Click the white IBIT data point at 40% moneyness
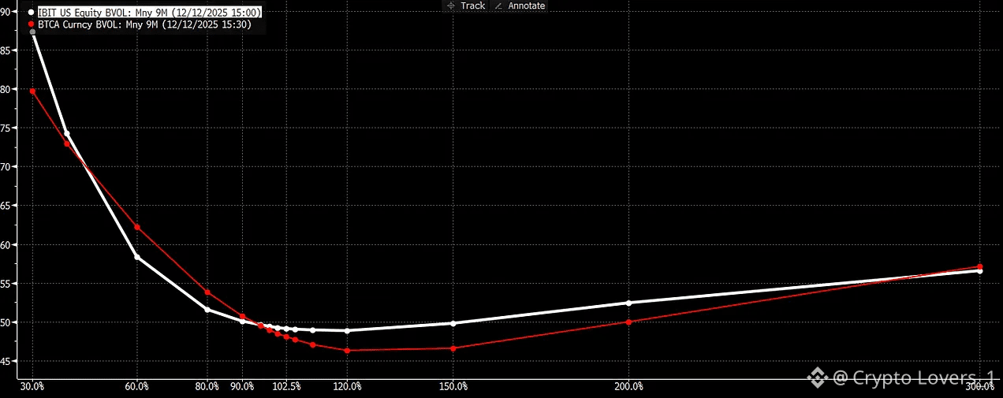The image size is (1003, 398). pyautogui.click(x=67, y=134)
